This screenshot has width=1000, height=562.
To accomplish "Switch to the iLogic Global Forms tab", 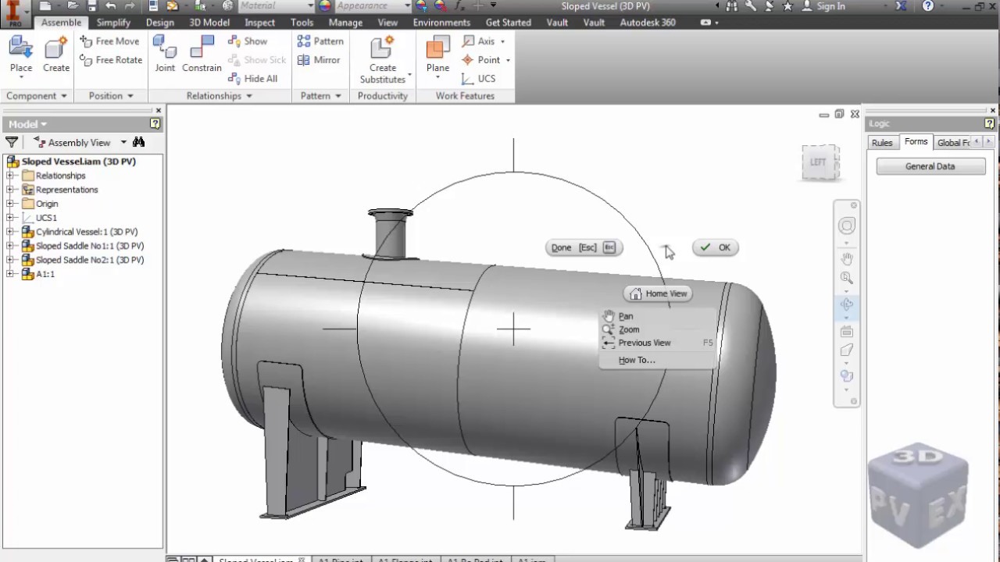I will (953, 142).
